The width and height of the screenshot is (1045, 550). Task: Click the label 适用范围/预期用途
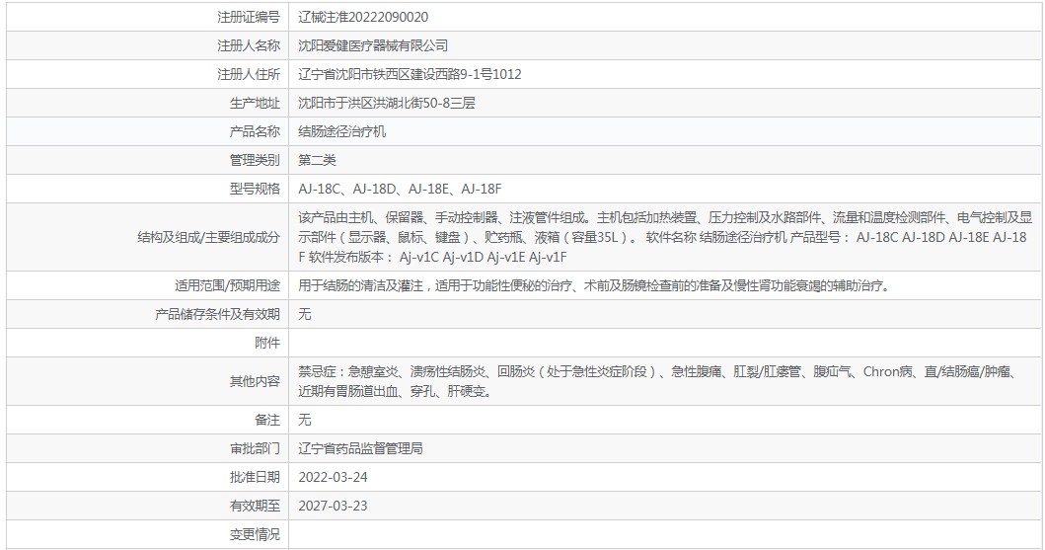click(x=227, y=286)
